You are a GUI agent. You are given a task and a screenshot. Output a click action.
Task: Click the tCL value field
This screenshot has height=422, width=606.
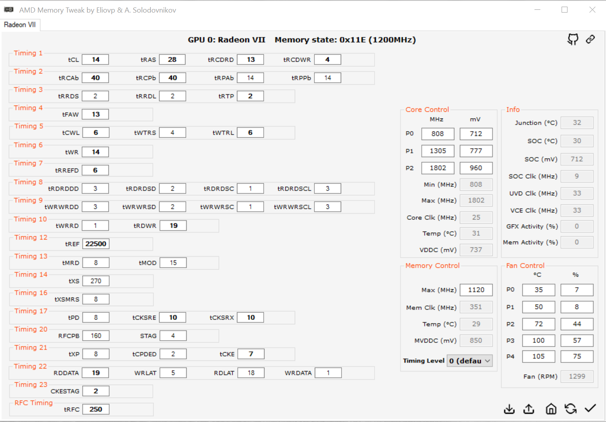(95, 60)
